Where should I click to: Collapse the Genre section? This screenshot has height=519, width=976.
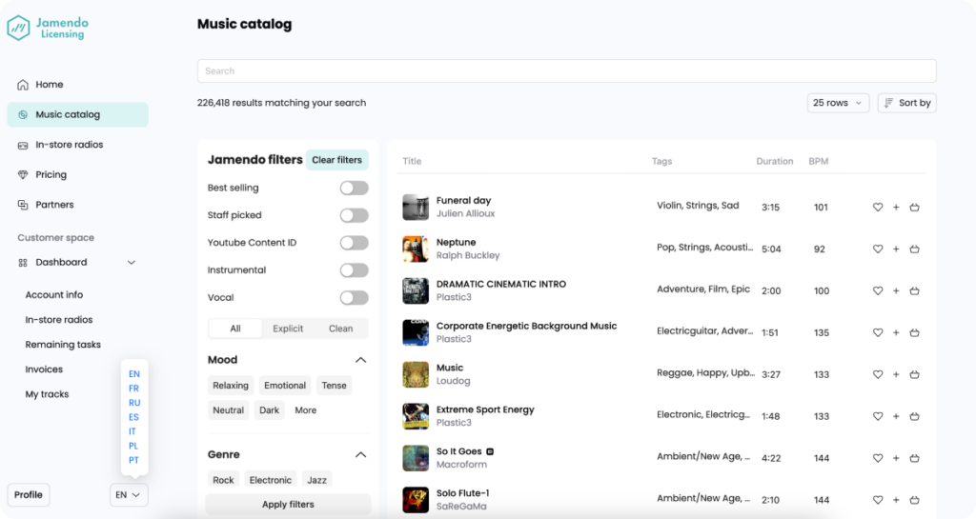[360, 455]
